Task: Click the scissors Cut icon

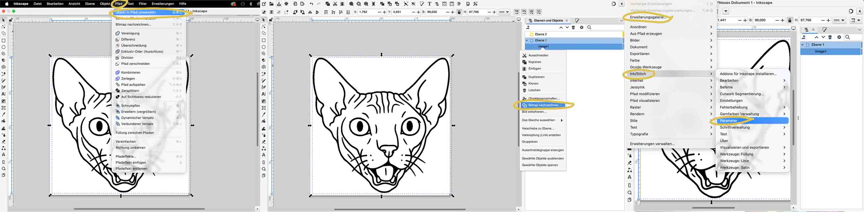Action: pyautogui.click(x=335, y=4)
